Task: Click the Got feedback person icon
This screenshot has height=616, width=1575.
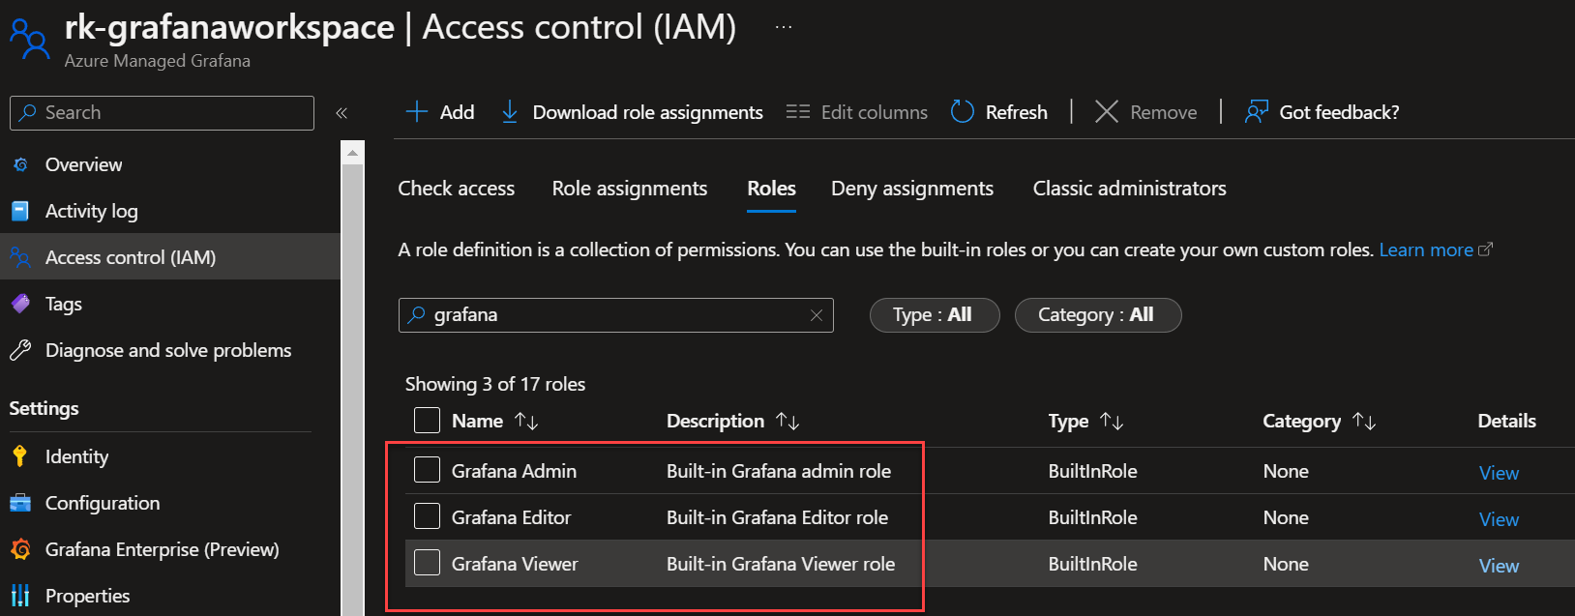Action: coord(1256,112)
